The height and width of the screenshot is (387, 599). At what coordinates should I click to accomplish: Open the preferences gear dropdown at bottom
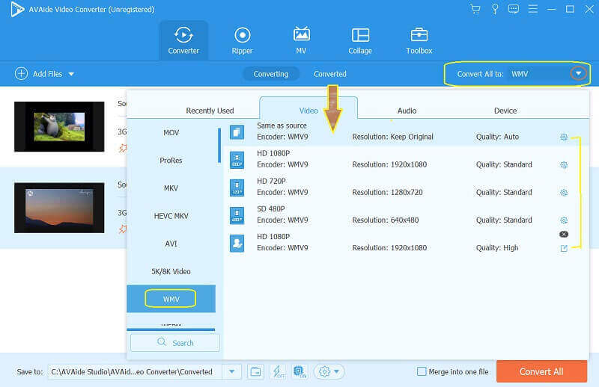(329, 371)
